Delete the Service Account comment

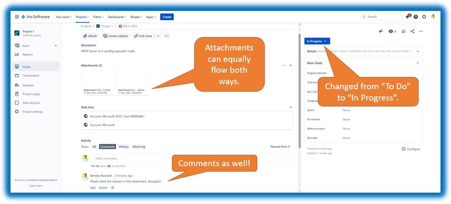(103, 188)
